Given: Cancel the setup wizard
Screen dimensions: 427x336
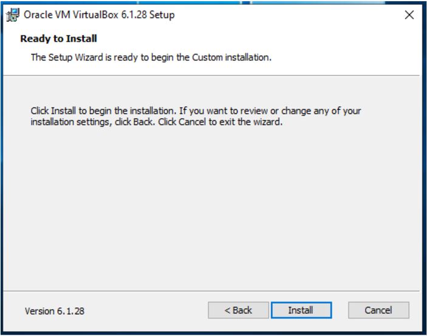Looking at the screenshot, I should click(x=378, y=311).
